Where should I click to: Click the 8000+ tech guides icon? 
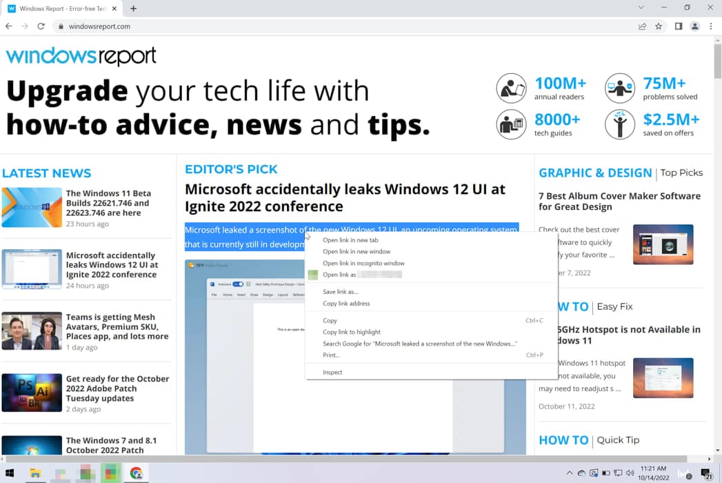click(511, 124)
